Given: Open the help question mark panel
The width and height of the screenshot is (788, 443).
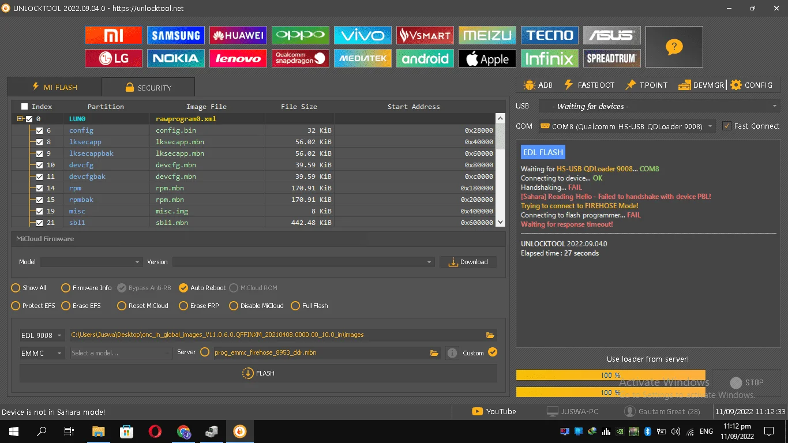Looking at the screenshot, I should pyautogui.click(x=674, y=47).
